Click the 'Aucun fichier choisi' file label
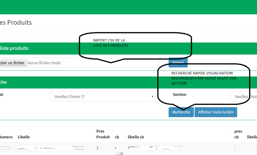This screenshot has height=155, width=257. [x=44, y=63]
